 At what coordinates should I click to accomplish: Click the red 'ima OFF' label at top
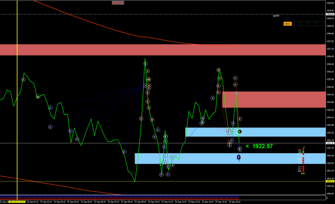(x=118, y=3)
